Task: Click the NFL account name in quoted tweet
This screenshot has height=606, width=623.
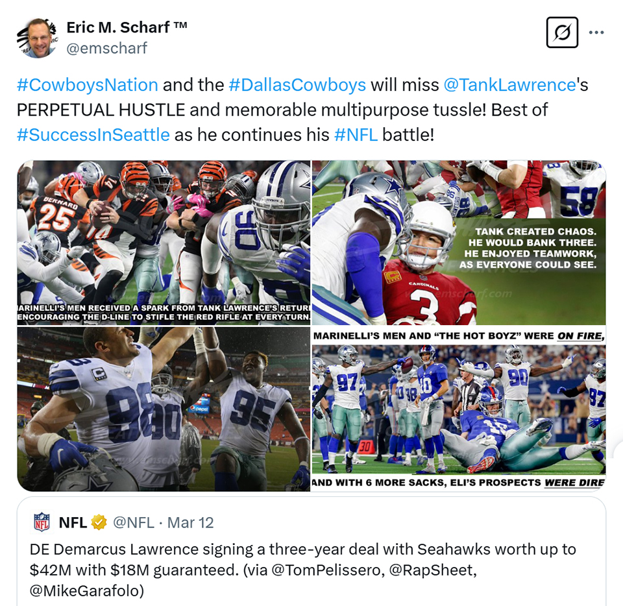Action: (73, 522)
